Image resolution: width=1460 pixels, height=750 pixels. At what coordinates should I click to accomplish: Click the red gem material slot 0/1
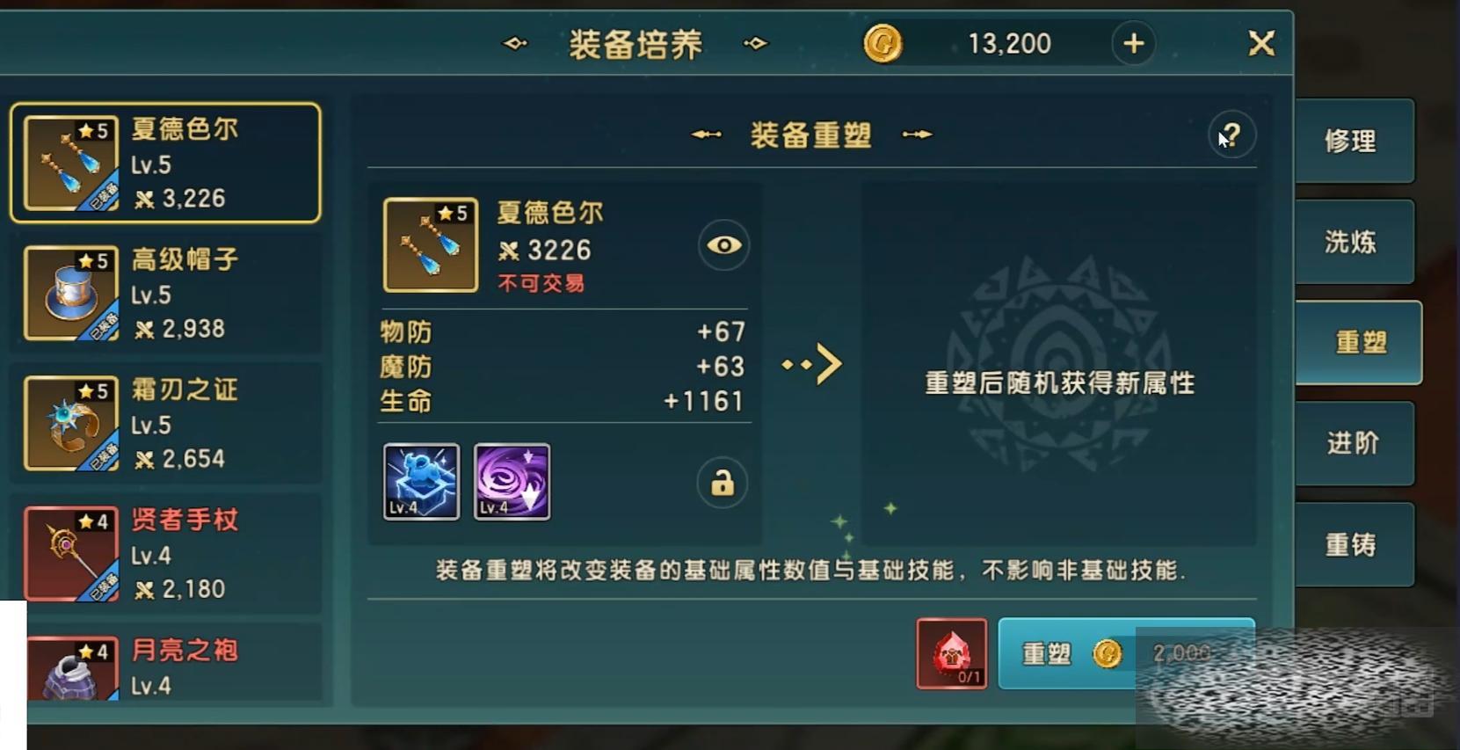[x=952, y=653]
